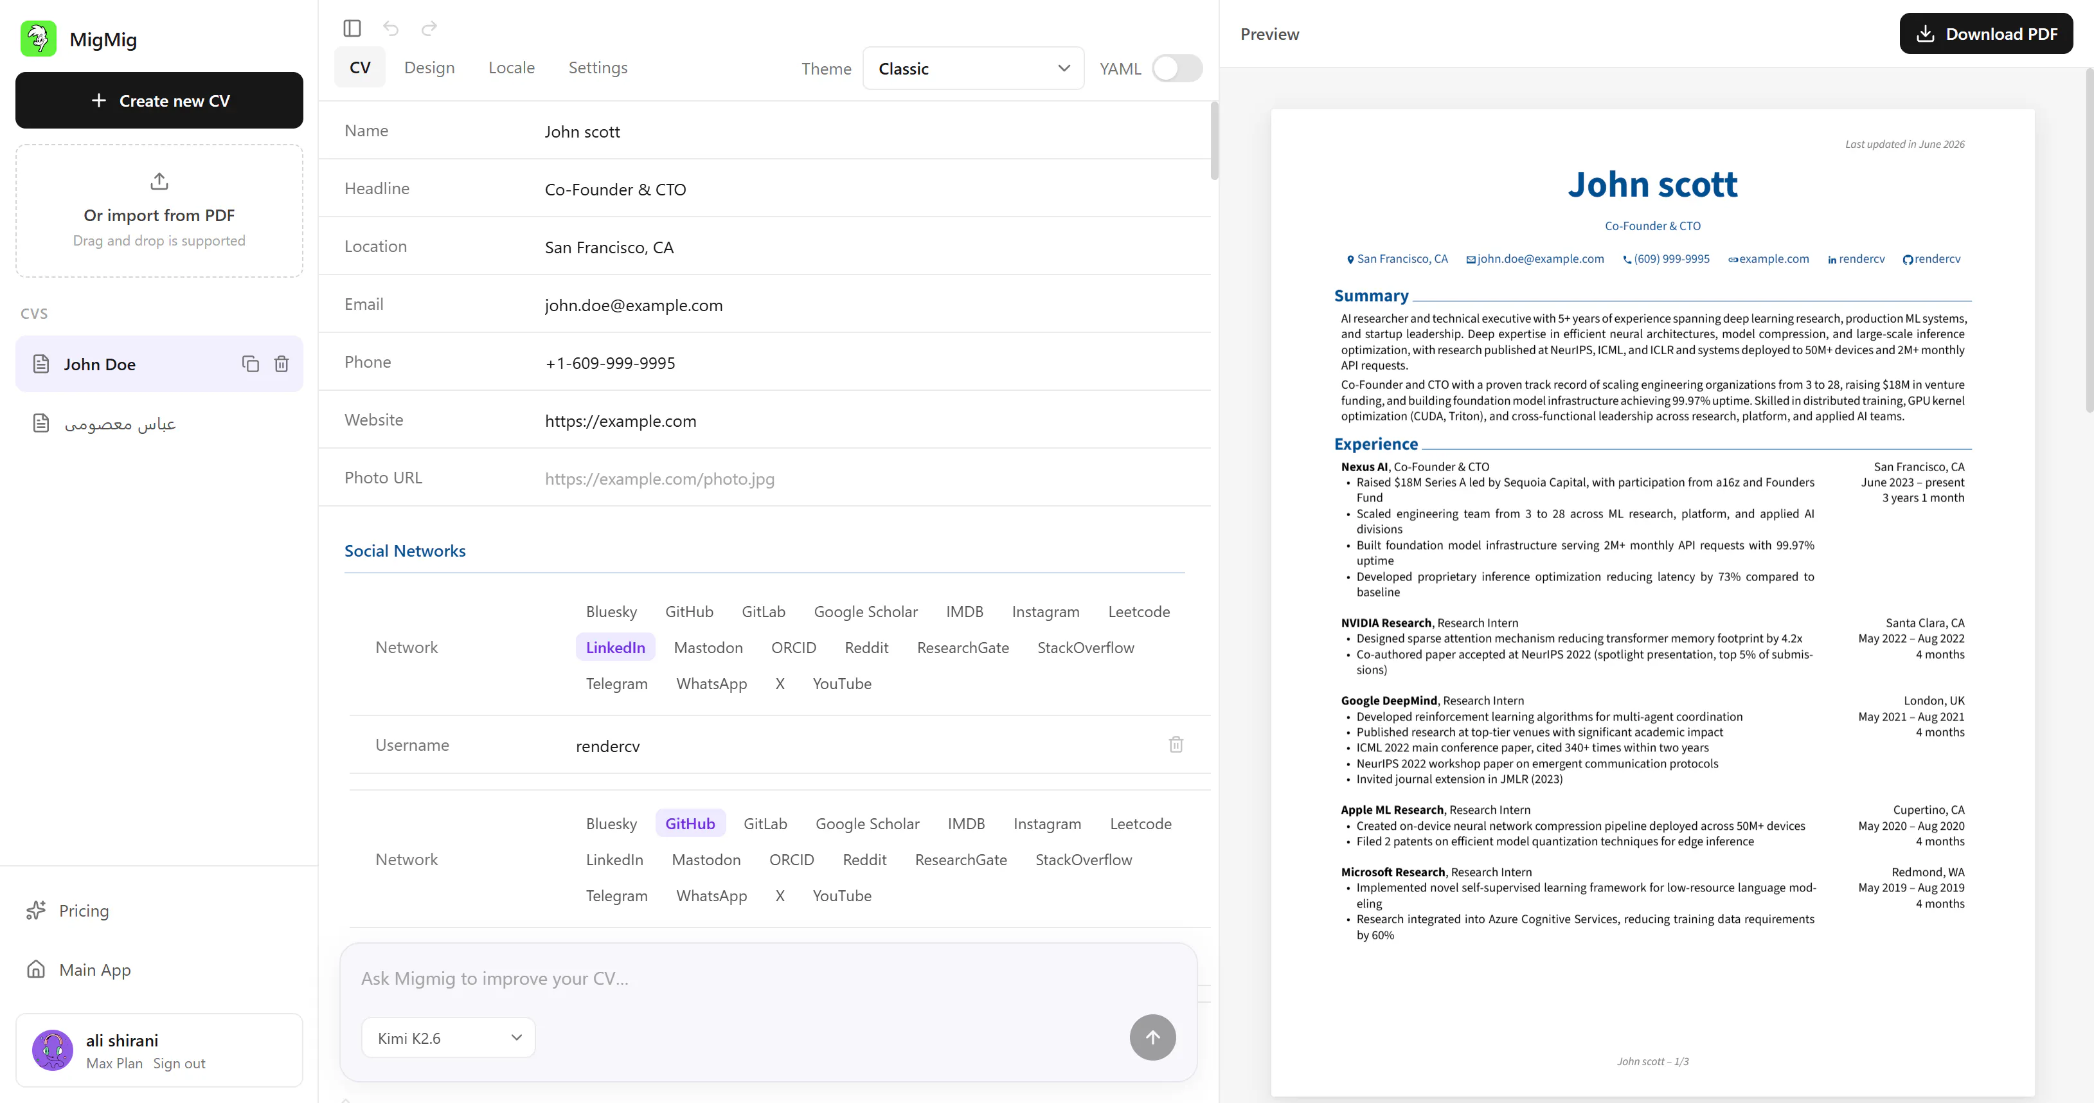Screen dimensions: 2094x1103
Task: Choose Google Scholar in the first Network list
Action: 866,611
